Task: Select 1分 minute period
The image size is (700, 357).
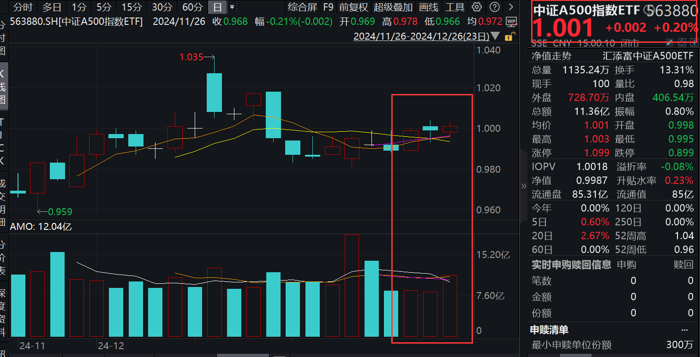Action: coord(79,7)
